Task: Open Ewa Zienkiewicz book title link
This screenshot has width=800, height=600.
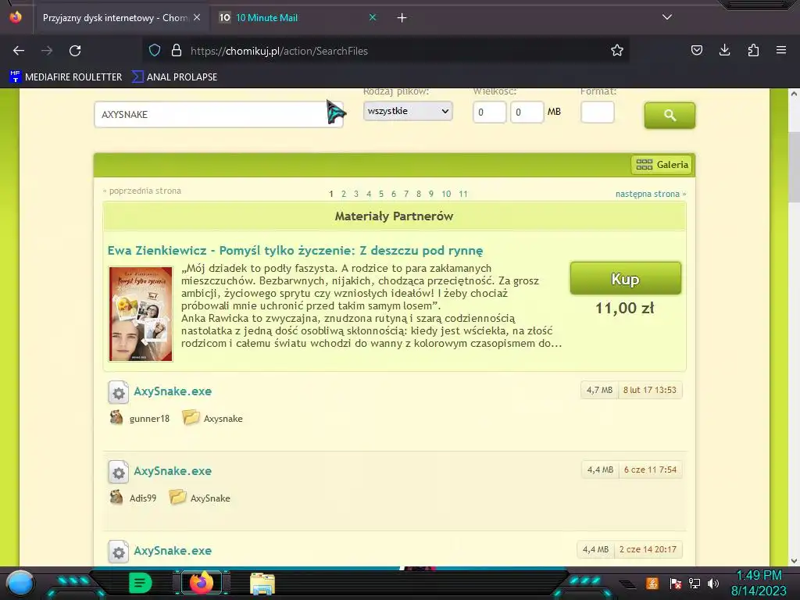Action: point(295,251)
